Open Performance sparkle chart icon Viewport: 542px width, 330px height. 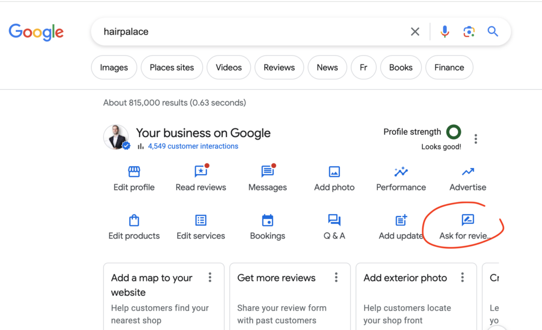[x=401, y=172]
